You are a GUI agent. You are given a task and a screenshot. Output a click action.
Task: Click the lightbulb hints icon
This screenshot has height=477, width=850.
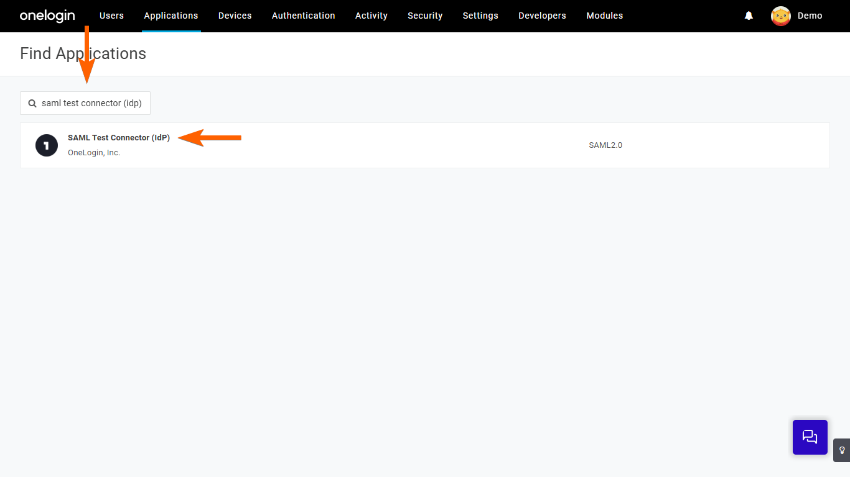842,450
